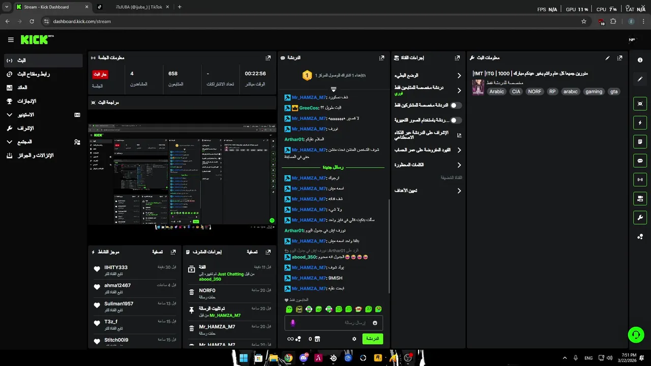Expand the Community section in left sidebar
The image size is (651, 366).
pyautogui.click(x=43, y=142)
